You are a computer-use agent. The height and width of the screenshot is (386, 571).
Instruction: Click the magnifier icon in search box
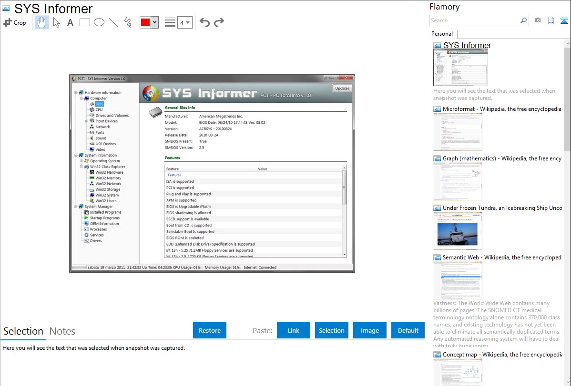tap(523, 20)
